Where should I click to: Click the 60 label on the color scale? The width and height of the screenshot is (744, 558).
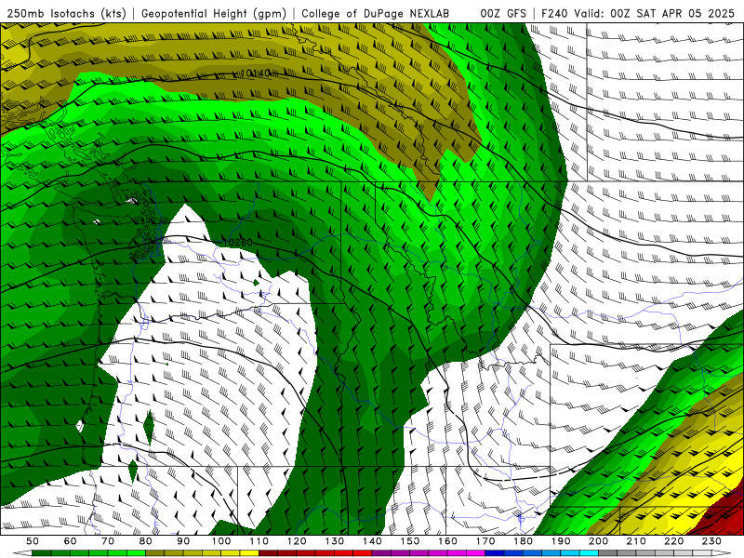coord(70,541)
